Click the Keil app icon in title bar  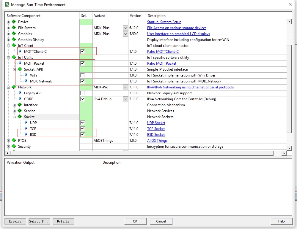pyautogui.click(x=7, y=4)
